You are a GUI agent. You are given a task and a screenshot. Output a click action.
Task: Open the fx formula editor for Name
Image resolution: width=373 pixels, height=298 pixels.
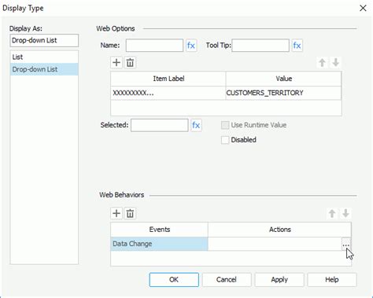pyautogui.click(x=191, y=46)
